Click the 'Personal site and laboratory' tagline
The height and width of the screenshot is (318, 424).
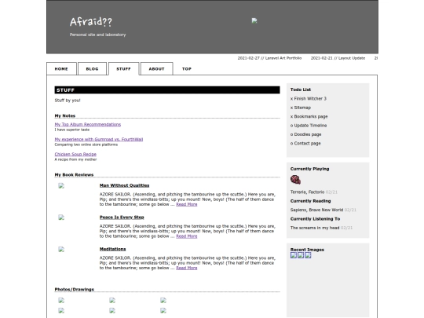pyautogui.click(x=97, y=35)
